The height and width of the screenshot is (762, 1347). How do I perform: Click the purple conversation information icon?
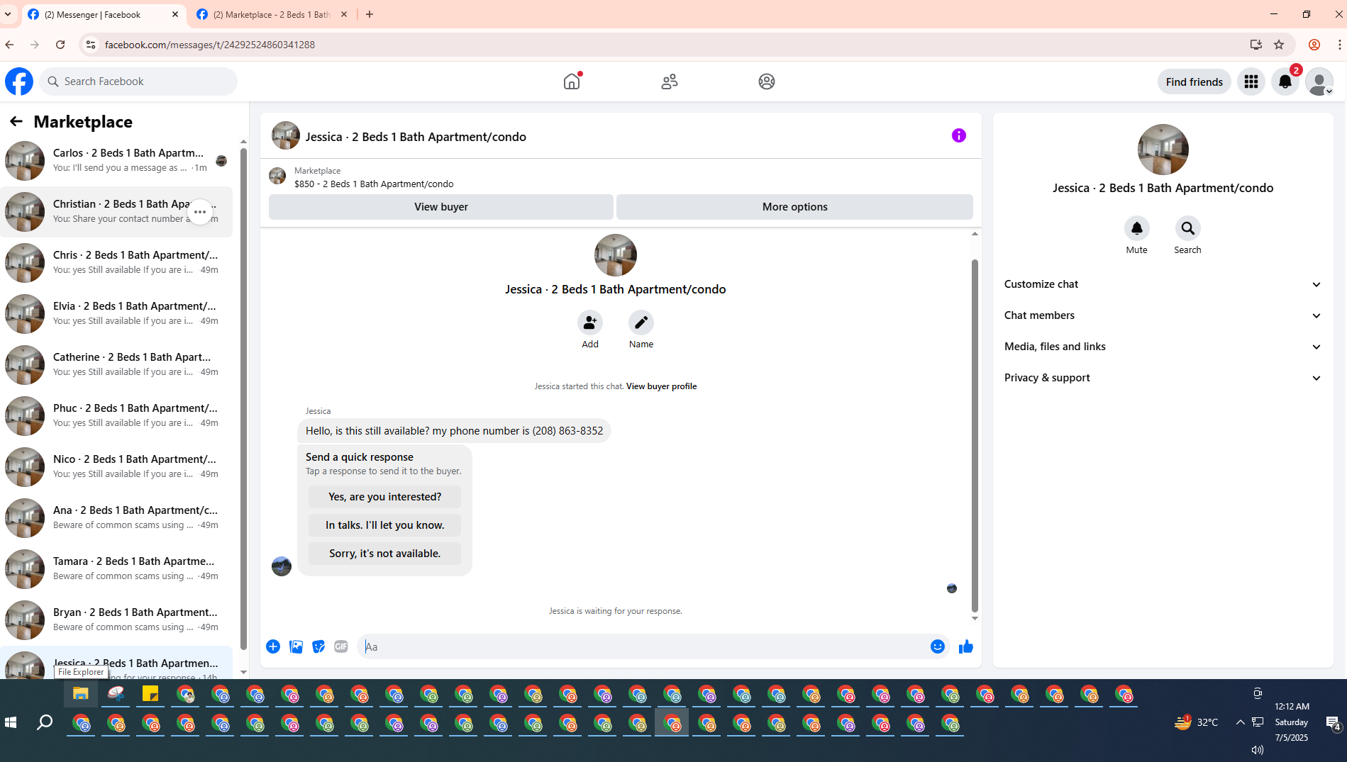[959, 135]
